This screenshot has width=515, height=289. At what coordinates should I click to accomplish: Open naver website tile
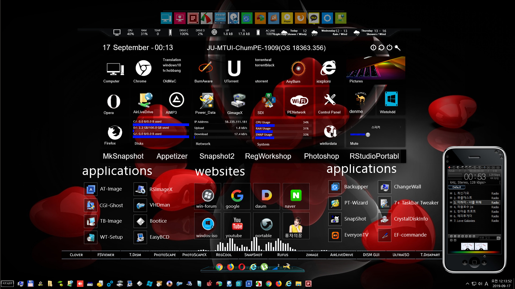click(x=296, y=196)
